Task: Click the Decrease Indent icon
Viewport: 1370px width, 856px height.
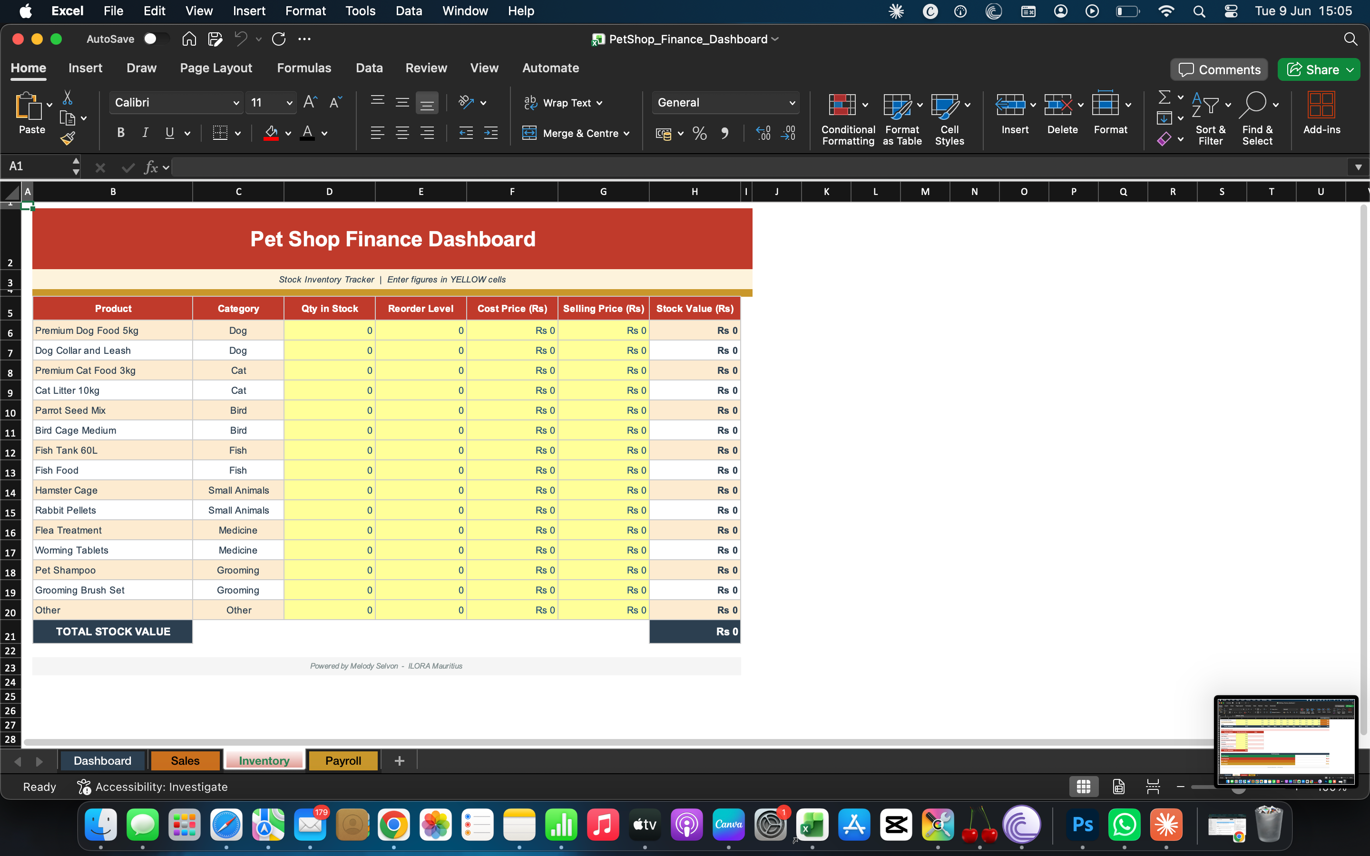Action: coord(466,133)
